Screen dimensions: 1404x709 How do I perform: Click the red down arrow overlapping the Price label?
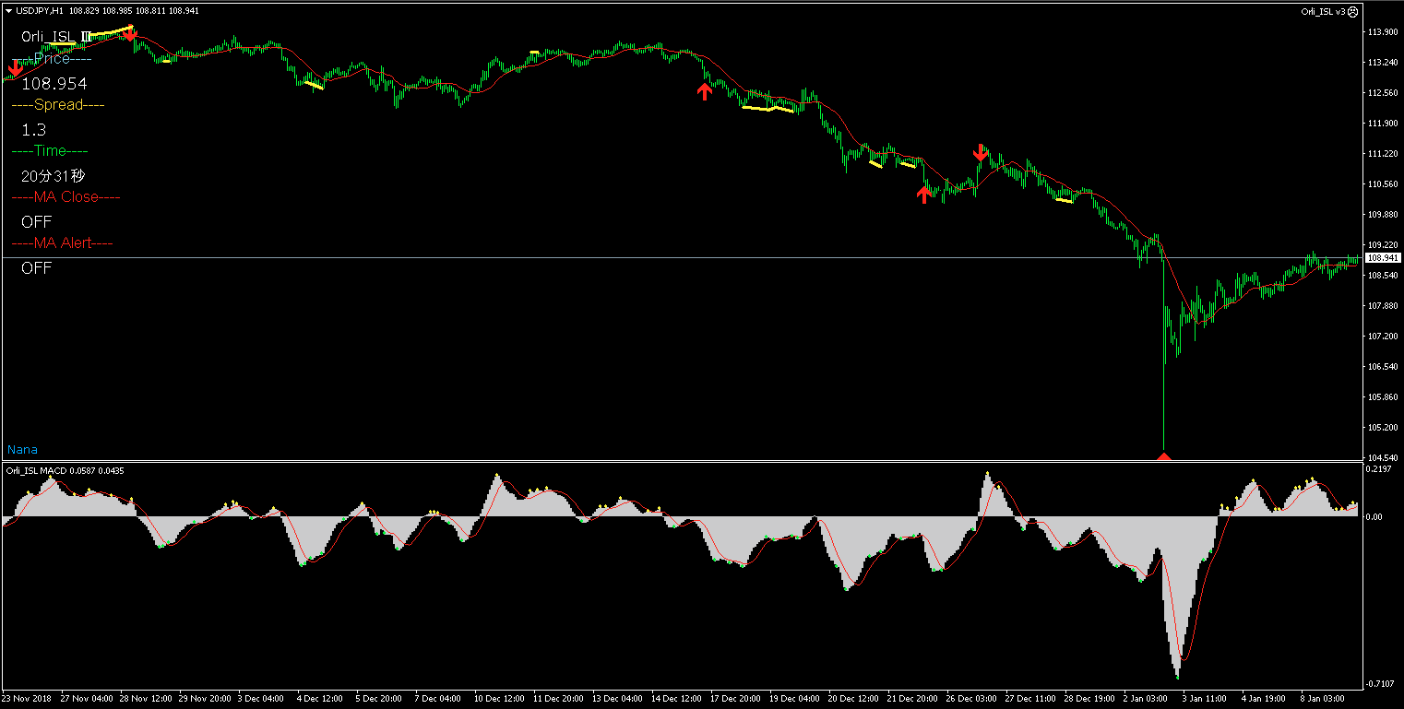[16, 67]
